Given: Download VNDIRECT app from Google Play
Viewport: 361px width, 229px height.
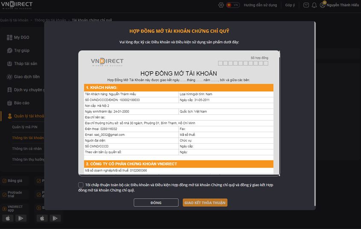Looking at the screenshot, I should point(21,218).
